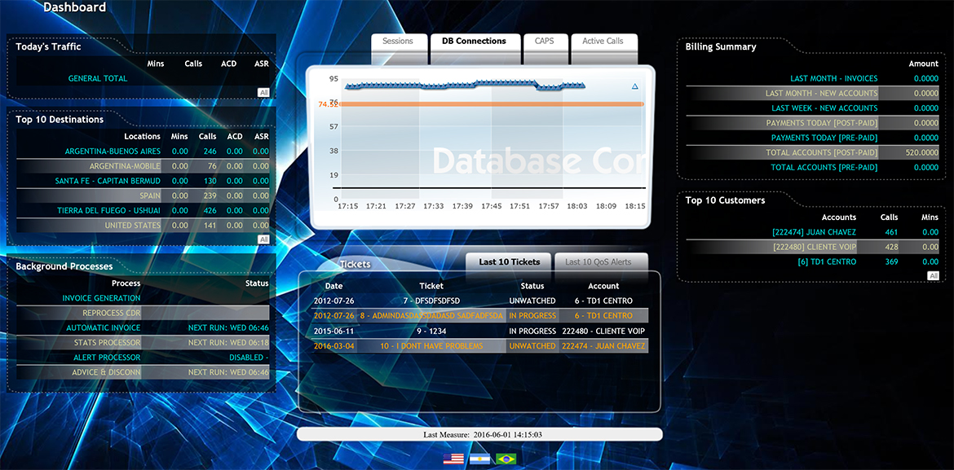
Task: Choose the Brazil flag language icon
Action: click(x=506, y=459)
